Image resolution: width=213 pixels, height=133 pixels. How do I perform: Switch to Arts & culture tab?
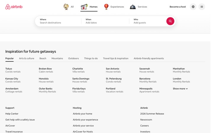(x=27, y=58)
